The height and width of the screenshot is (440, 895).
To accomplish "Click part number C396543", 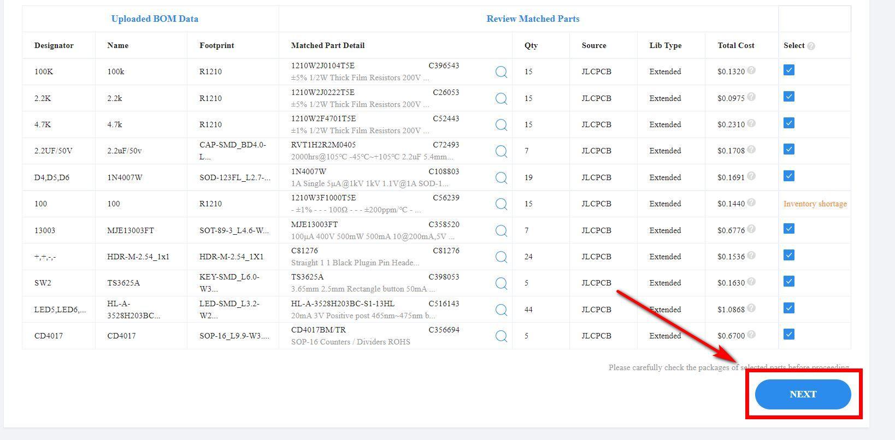I will [444, 66].
